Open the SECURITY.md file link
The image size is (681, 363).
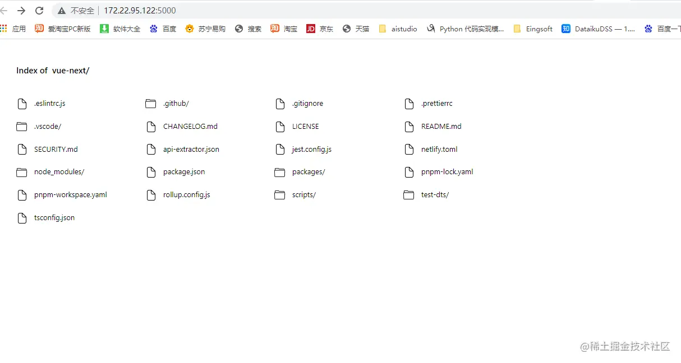click(56, 150)
